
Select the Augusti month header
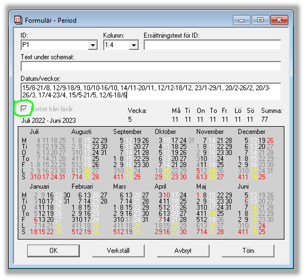pyautogui.click(x=81, y=132)
